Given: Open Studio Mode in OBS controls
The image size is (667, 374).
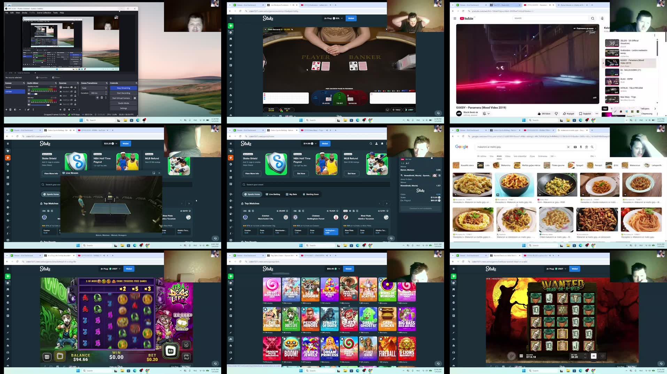Looking at the screenshot, I should coord(123,103).
